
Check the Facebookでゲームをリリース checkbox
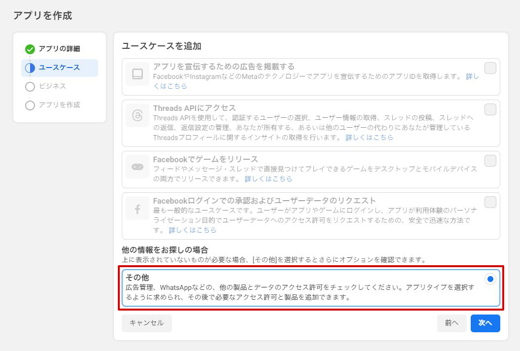490,161
